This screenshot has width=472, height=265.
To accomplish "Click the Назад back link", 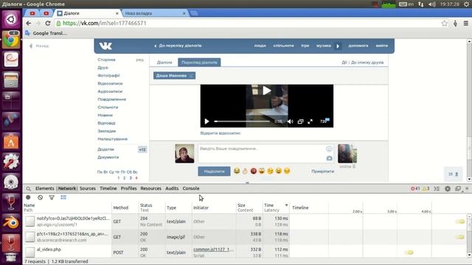I will click(39, 46).
